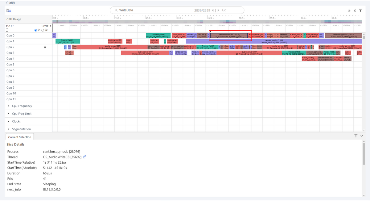This screenshot has height=201, width=370.
Task: Select the highlighted cent.hm.qqmusic slice on Cpu 0
Action: click(x=229, y=36)
